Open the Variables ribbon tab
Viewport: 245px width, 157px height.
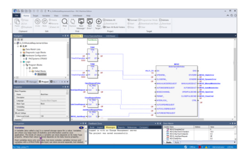pos(46,15)
